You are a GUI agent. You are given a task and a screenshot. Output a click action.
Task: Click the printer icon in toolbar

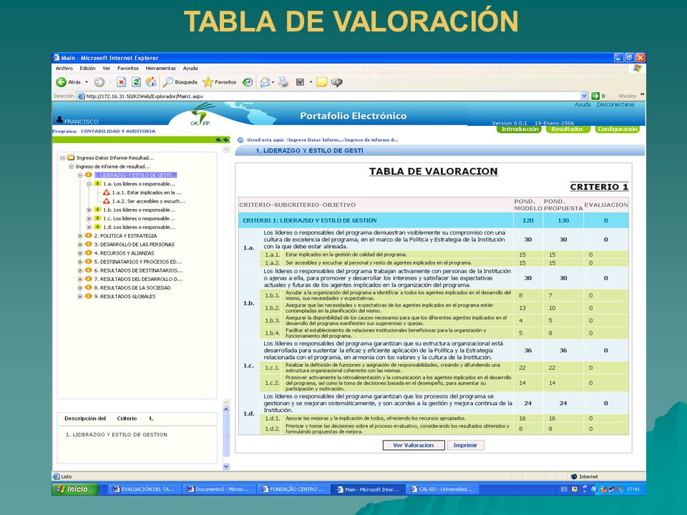click(x=283, y=82)
